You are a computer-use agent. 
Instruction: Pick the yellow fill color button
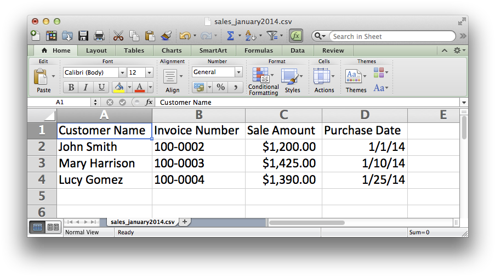(x=119, y=87)
